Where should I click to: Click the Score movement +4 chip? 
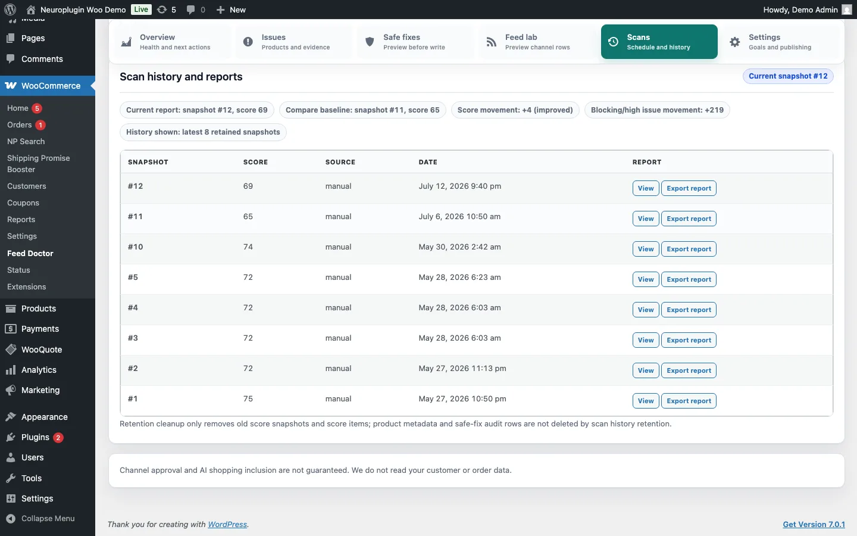pos(515,110)
